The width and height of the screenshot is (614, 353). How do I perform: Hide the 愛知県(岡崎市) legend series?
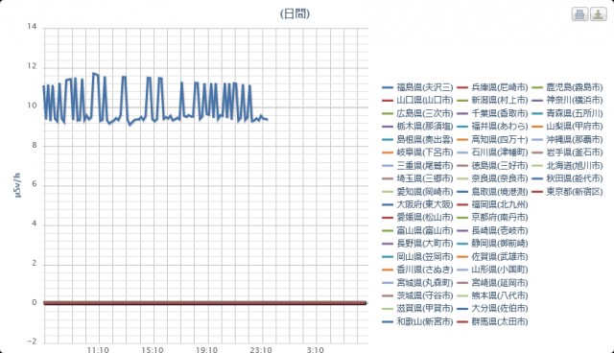tap(417, 192)
